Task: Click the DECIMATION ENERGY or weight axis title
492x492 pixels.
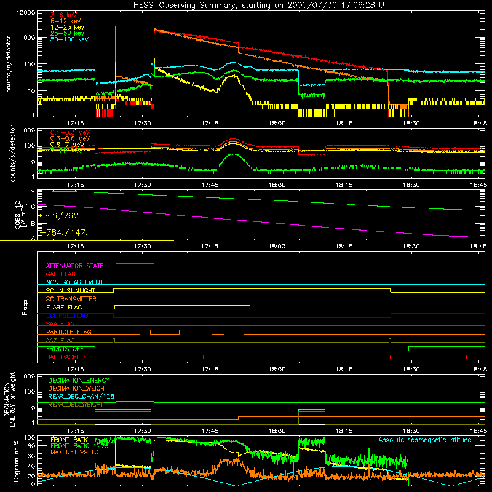Action: pyautogui.click(x=9, y=399)
